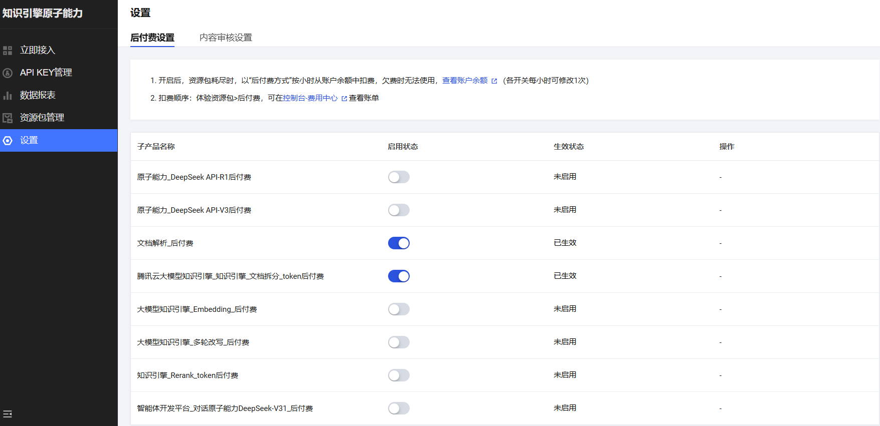Viewport: 880px width, 426px height.
Task: Enable Embedding_后付费 toggle
Action: (x=399, y=309)
